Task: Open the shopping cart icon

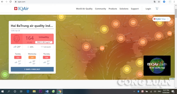Action: 157,9
